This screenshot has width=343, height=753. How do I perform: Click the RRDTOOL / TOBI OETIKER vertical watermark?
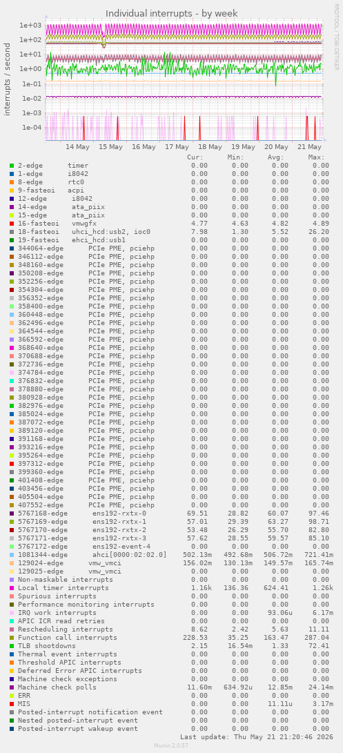tap(336, 37)
